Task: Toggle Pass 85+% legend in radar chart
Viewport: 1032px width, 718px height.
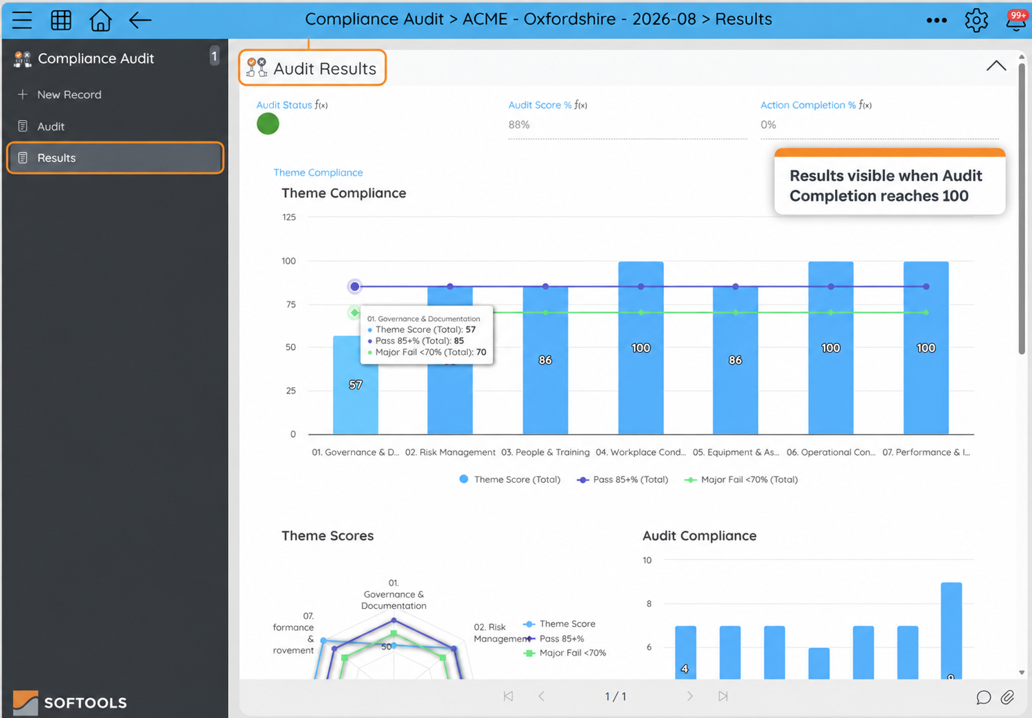Action: click(553, 638)
